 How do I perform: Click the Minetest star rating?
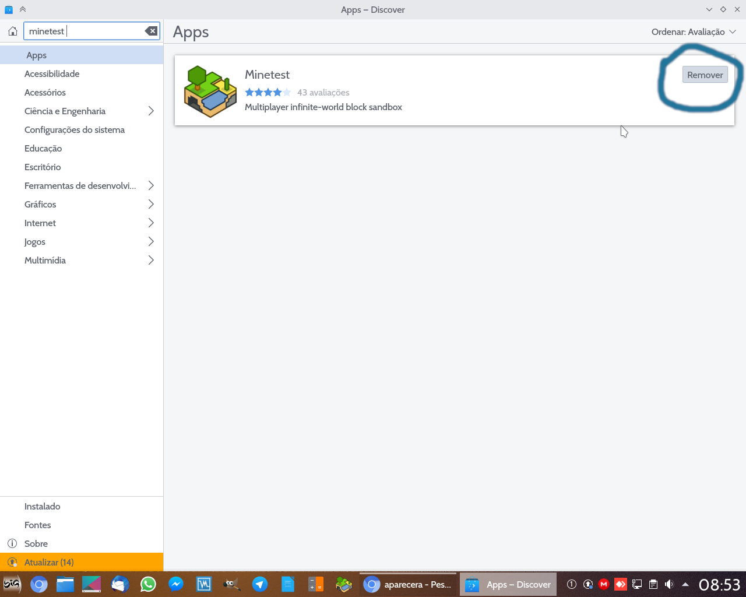268,92
